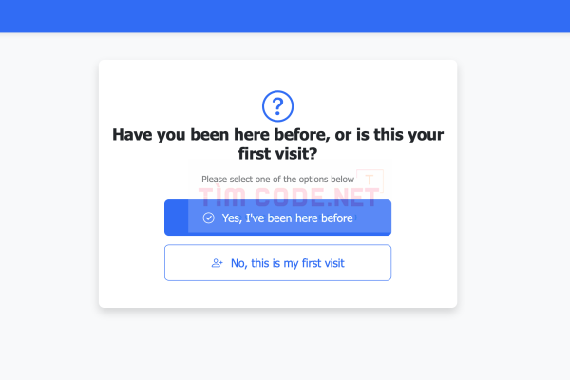This screenshot has width=570, height=380.
Task: Click the gray background right of the card
Action: click(x=514, y=183)
